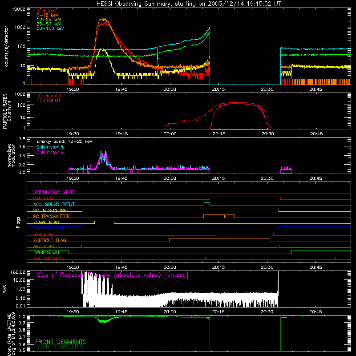
Task: Click the Size of Reduced Triangle title
Action: [113, 275]
